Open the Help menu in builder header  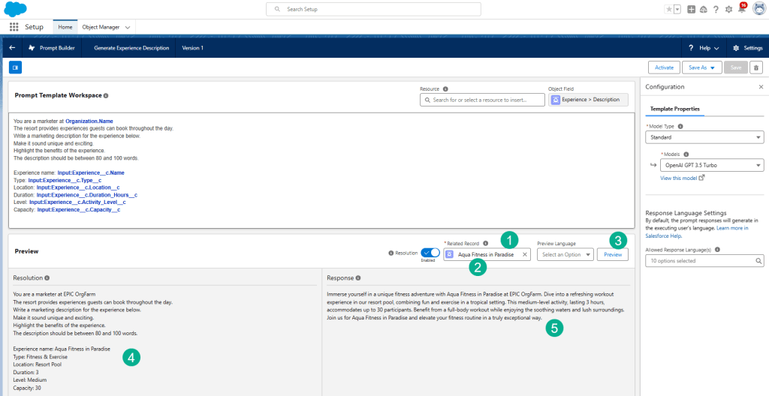pos(704,48)
